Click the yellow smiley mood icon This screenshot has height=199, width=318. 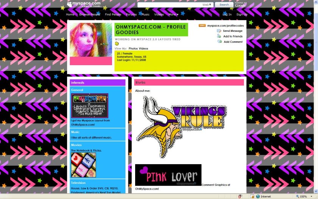117,44
